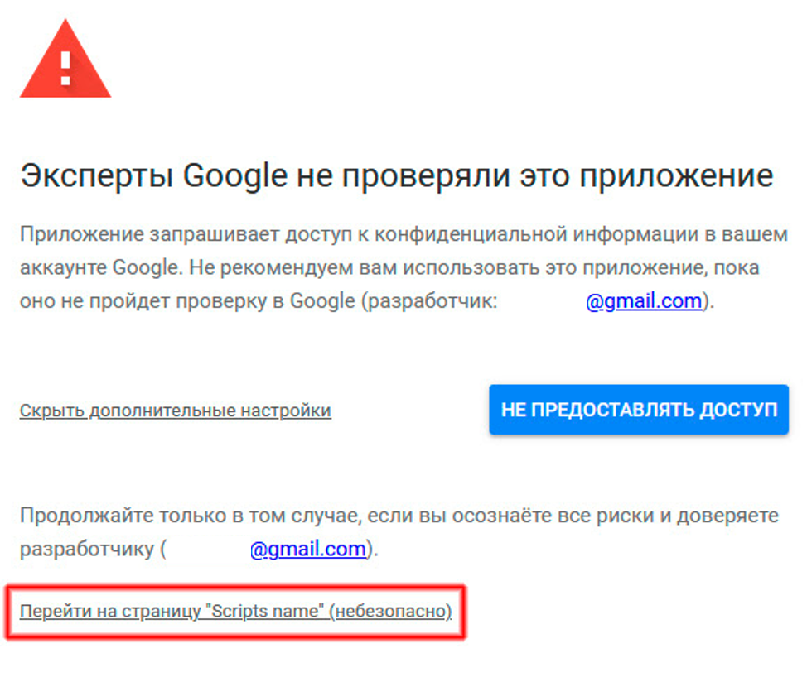The image size is (807, 682).
Task: Click the blank hidden name before the first @gmail.com
Action: click(x=542, y=301)
